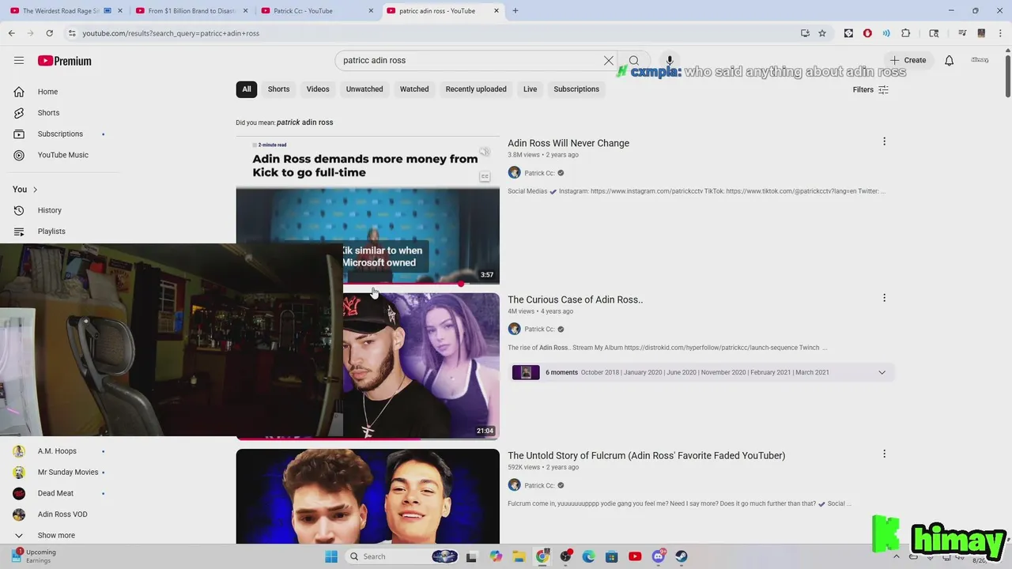Open Steam from the taskbar
The height and width of the screenshot is (569, 1012).
(682, 556)
